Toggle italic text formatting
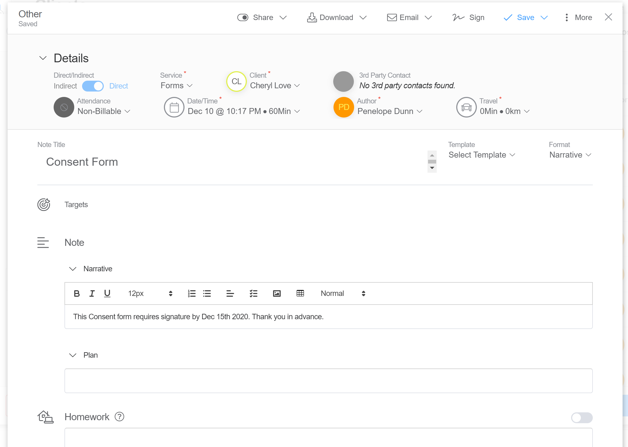 click(x=92, y=293)
